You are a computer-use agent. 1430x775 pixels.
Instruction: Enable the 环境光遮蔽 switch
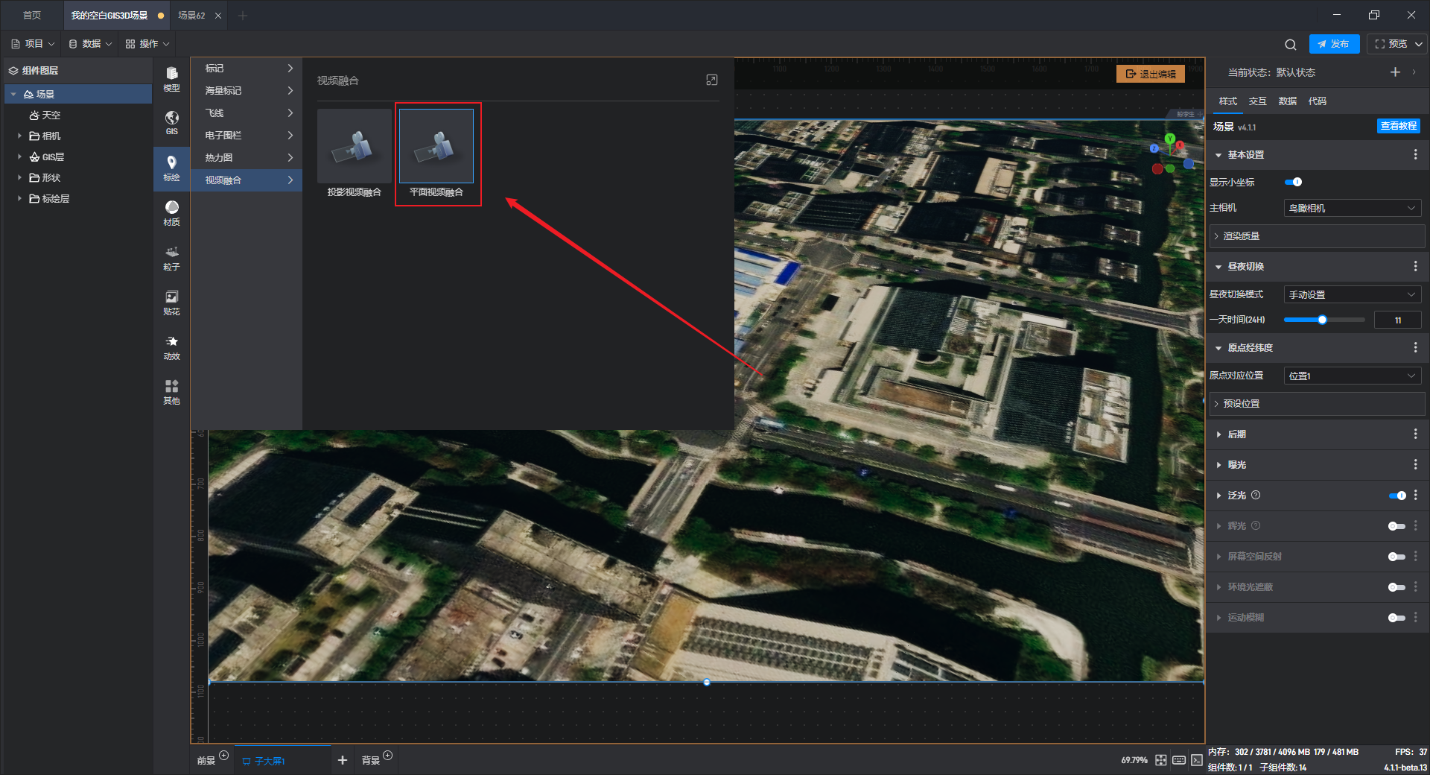[x=1397, y=587]
